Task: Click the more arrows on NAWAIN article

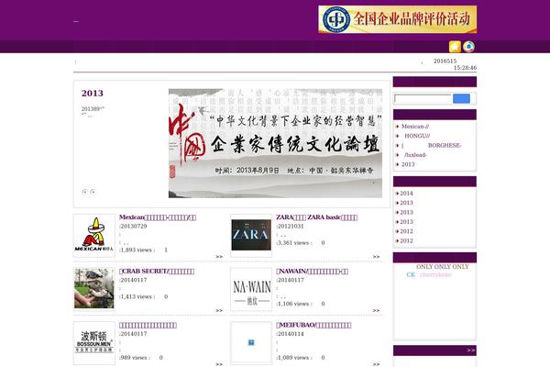Action: [376, 310]
